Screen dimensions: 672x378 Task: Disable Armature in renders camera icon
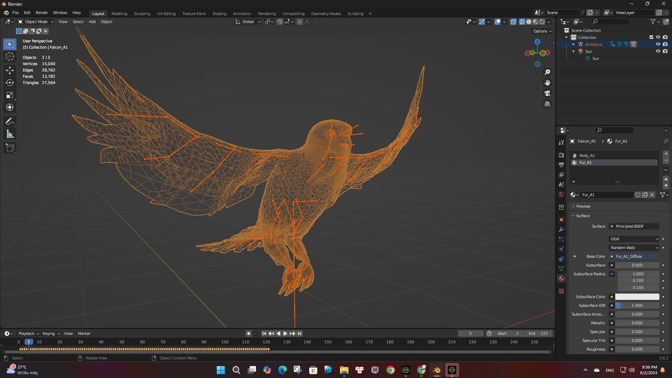pos(665,44)
